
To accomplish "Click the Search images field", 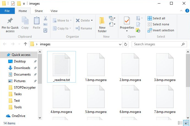I will pos(156,44).
